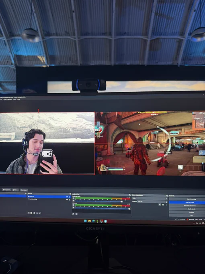
Task: Open the Audio Mixer three-dot menu at the bottom
Action: [76, 214]
